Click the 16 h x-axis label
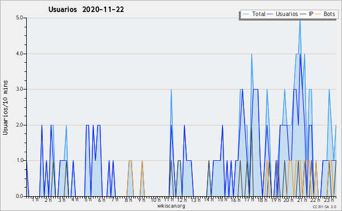 [x=235, y=200]
